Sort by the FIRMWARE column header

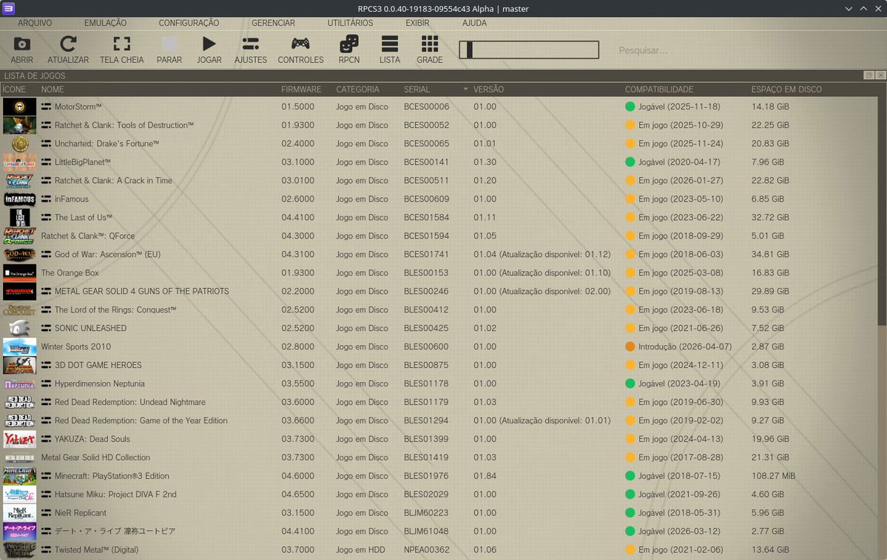point(301,89)
